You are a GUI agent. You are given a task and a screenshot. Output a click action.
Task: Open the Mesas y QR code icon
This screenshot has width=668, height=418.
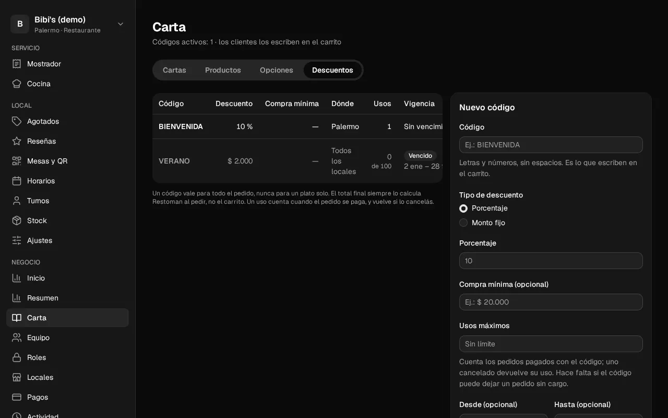pos(17,161)
